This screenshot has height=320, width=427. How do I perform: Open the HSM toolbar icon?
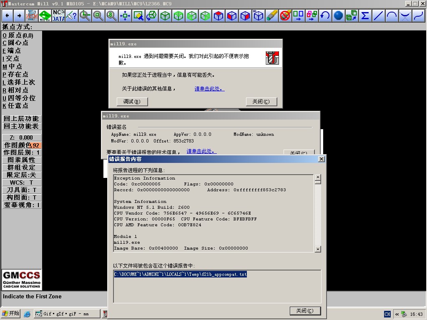32,16
